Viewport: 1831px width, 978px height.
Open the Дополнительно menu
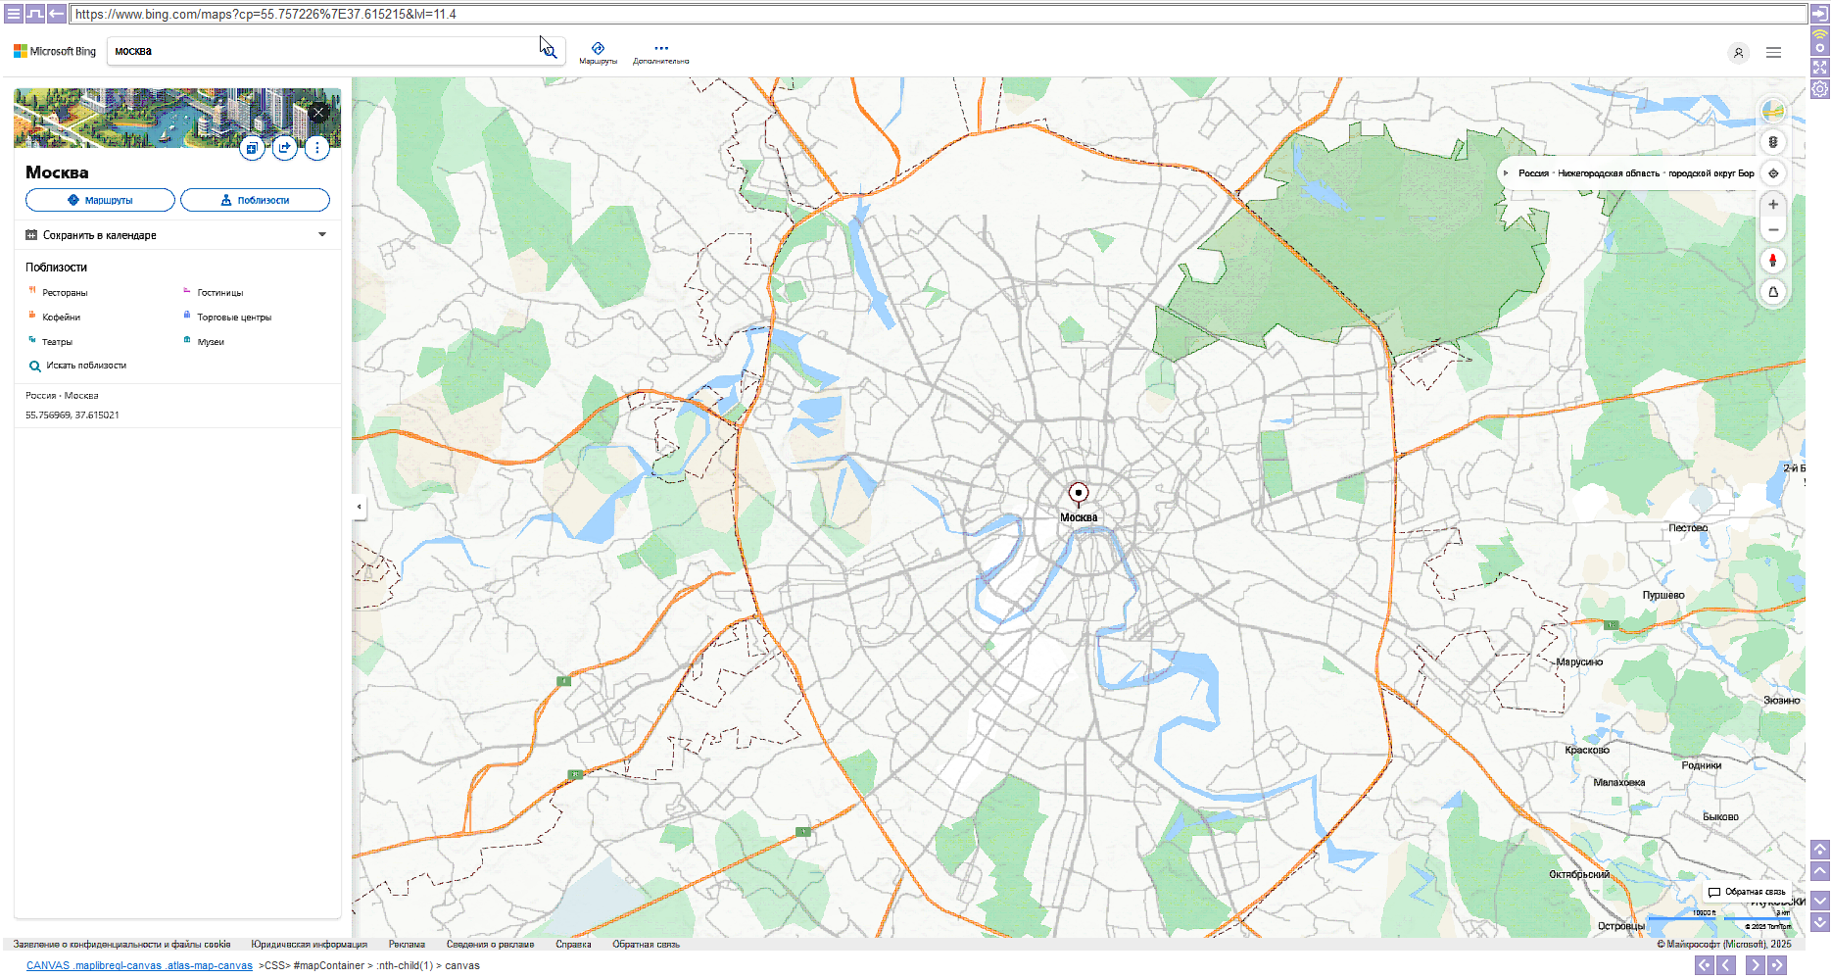click(661, 49)
